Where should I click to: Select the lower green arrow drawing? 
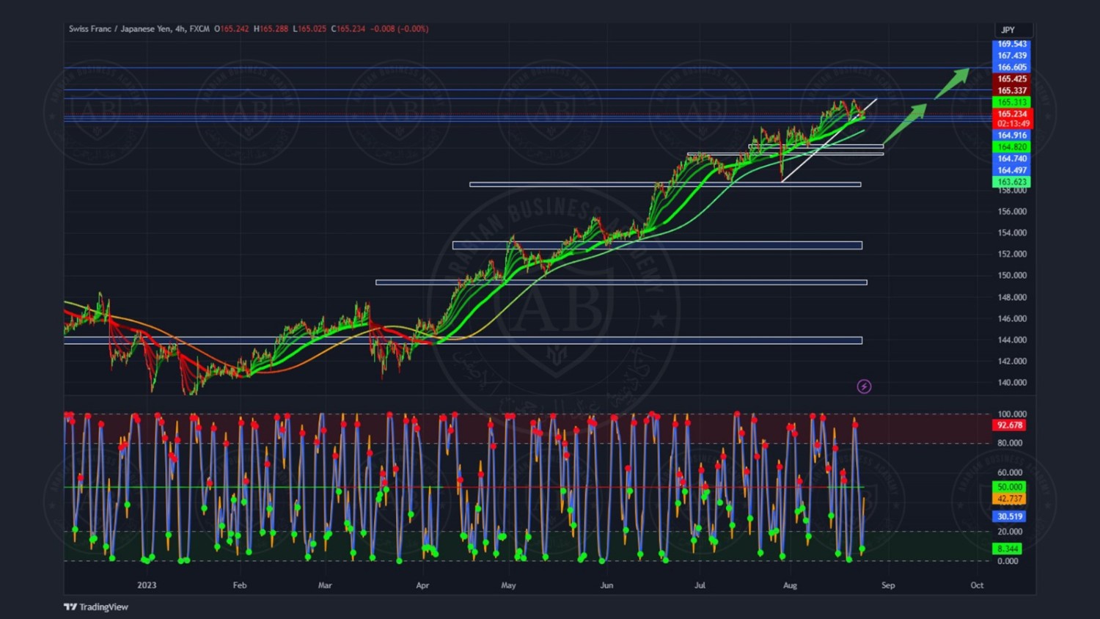click(x=905, y=123)
